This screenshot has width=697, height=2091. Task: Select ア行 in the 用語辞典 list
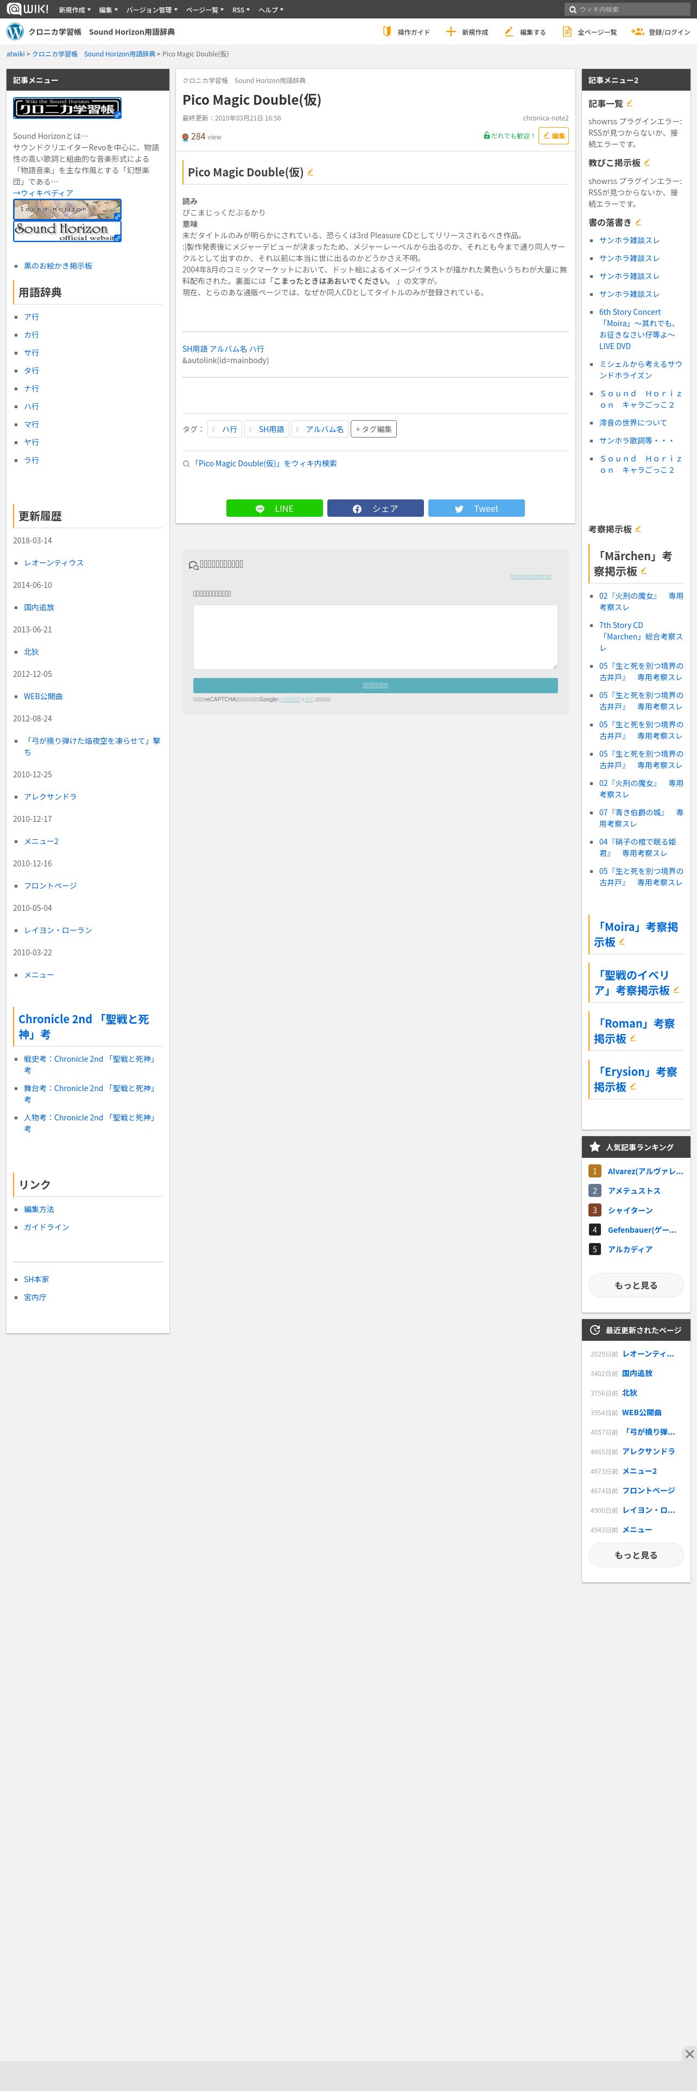(x=31, y=316)
